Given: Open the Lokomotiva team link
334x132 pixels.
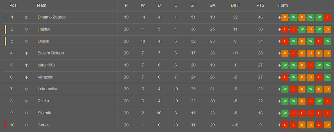Looking at the screenshot, I should click(x=48, y=89).
